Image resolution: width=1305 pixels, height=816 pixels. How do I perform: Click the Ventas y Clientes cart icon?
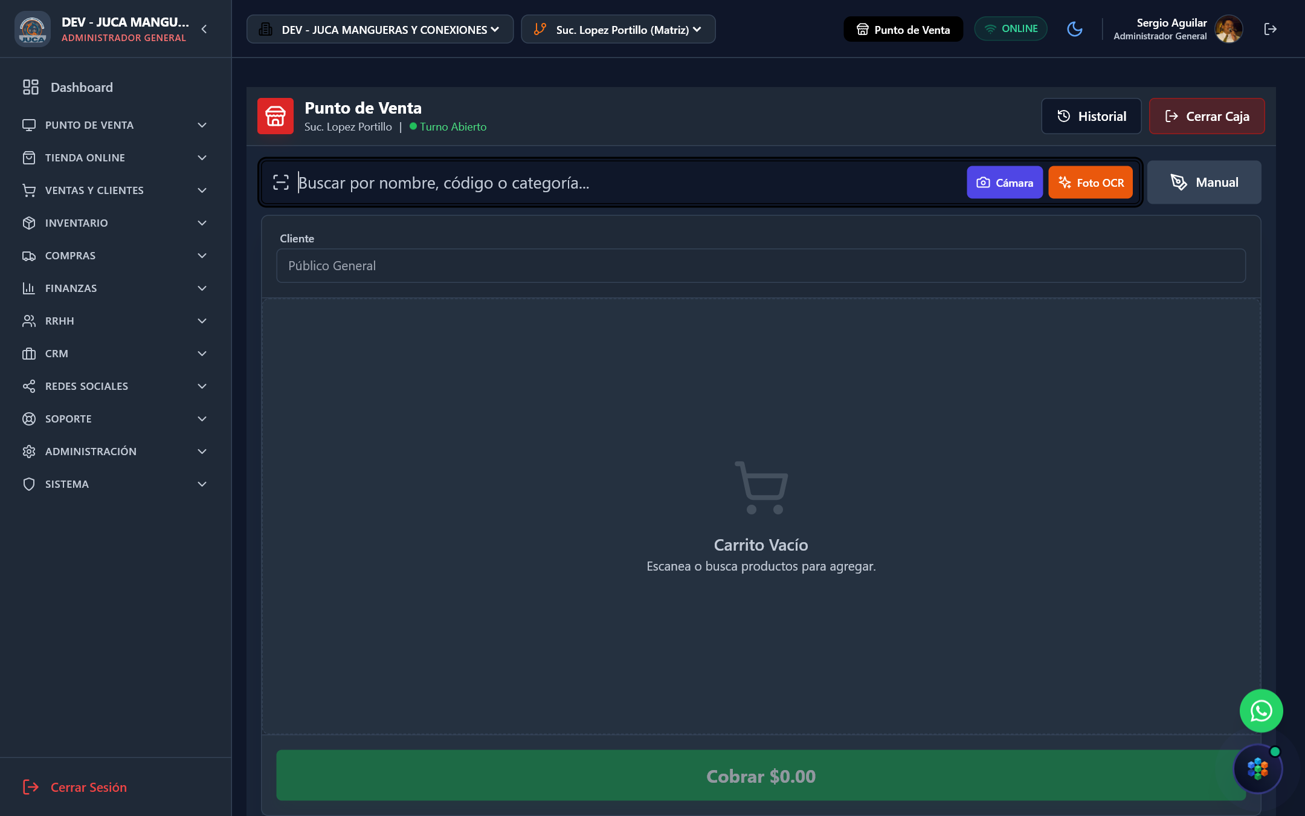pos(29,190)
